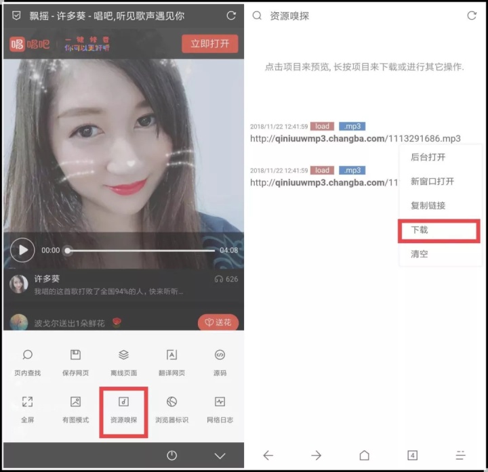Tap the 唱吧 logo in the banner

click(x=30, y=44)
